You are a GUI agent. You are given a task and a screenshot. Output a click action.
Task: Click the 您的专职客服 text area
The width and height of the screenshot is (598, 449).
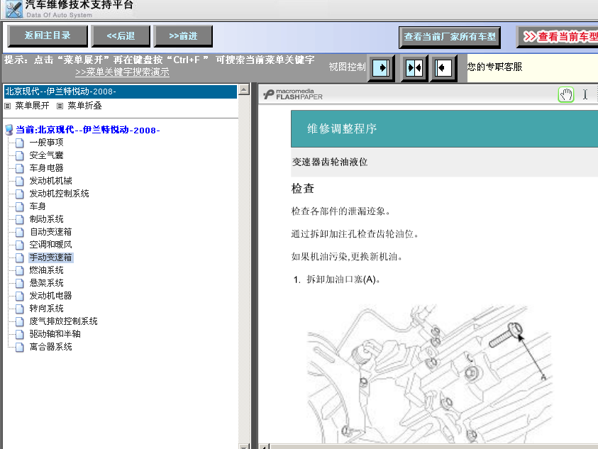click(x=494, y=67)
